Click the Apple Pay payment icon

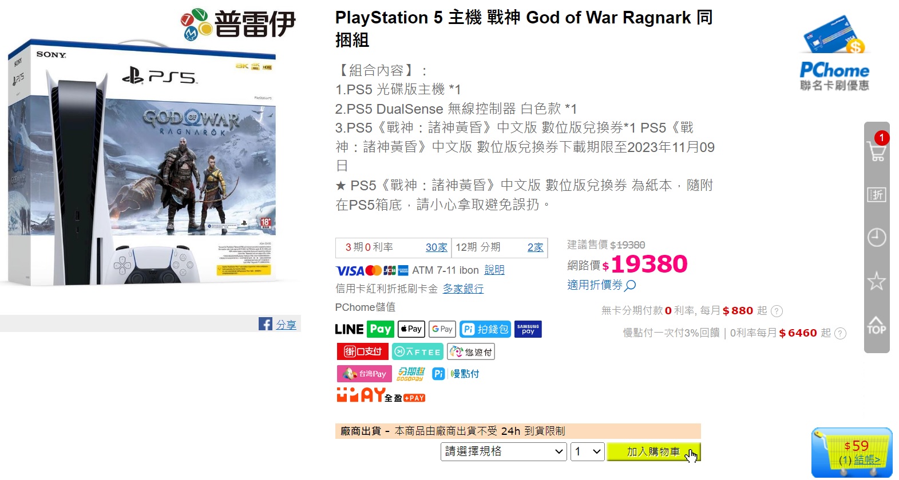411,329
